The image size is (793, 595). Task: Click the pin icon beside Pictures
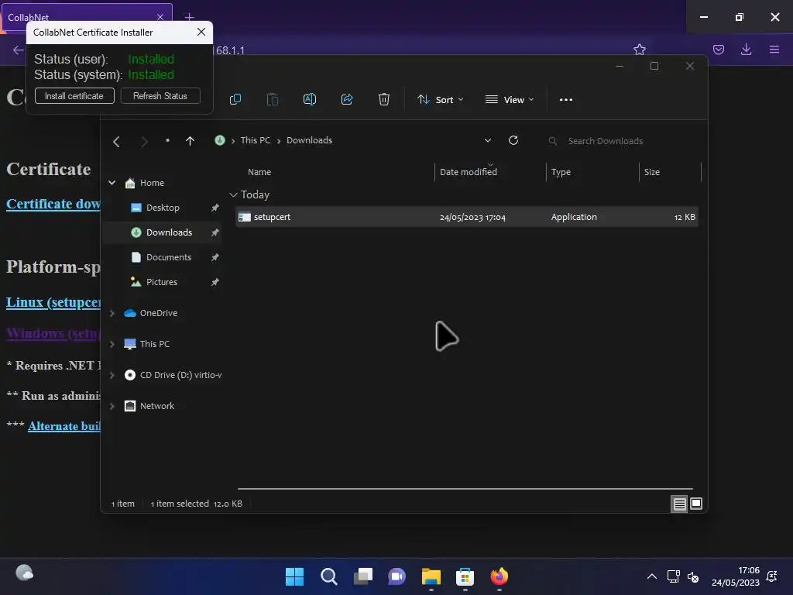(215, 282)
